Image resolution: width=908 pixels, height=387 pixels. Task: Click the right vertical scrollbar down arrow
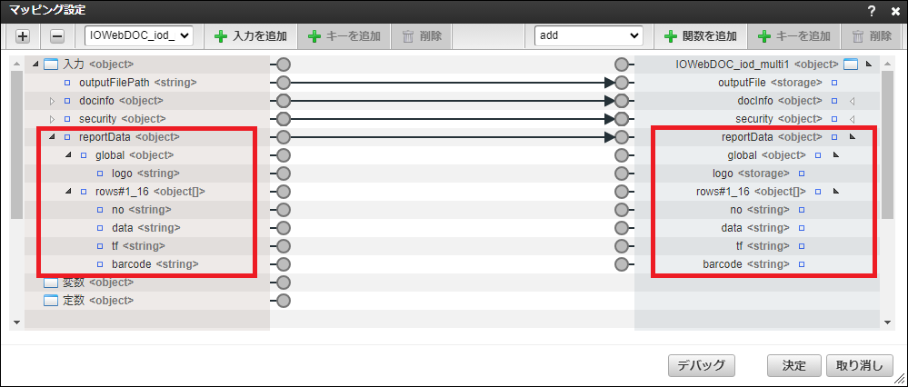click(x=887, y=322)
